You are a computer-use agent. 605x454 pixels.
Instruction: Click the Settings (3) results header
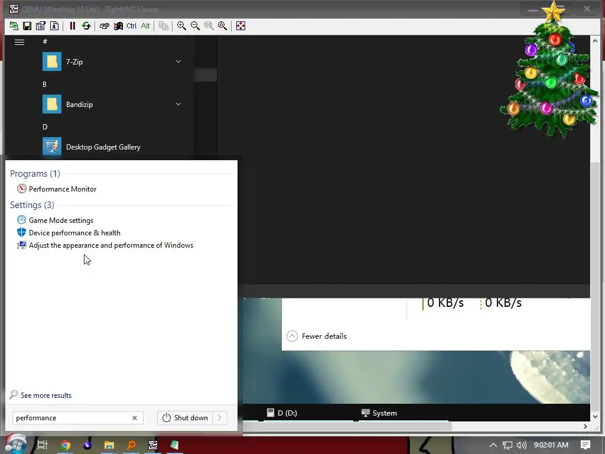point(32,205)
